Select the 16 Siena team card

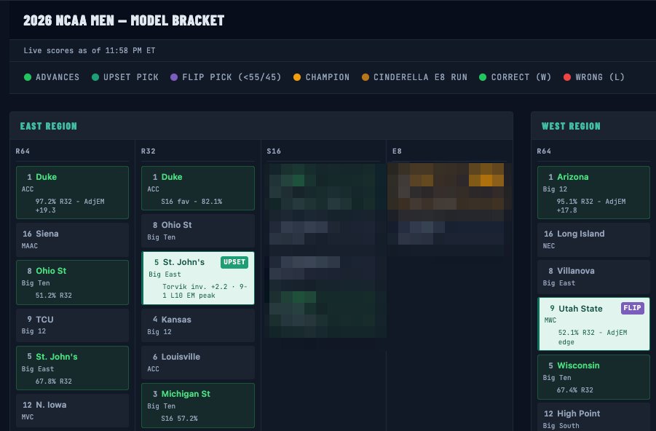click(x=72, y=240)
